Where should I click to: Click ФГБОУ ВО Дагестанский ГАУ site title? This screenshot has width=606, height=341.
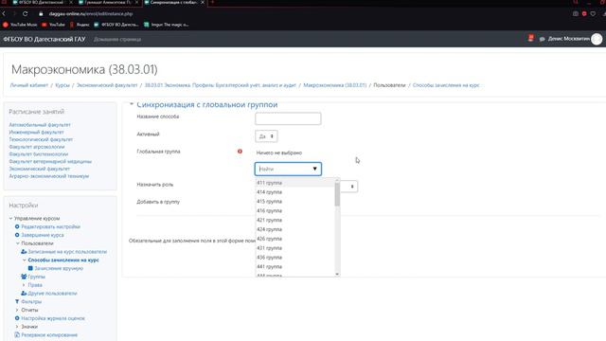pos(45,39)
